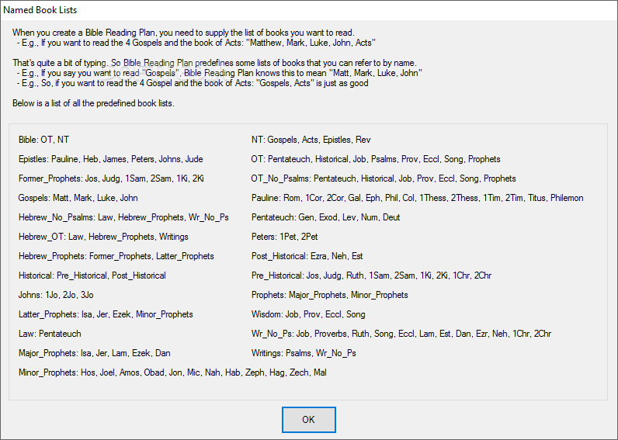Select the "Pauline: Rom, 1Cor, 2Cor" line
This screenshot has width=618, height=440.
(418, 198)
